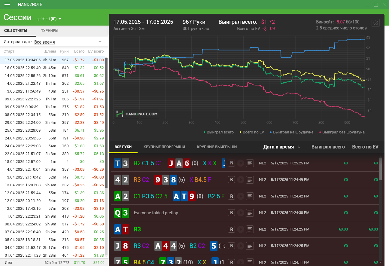This screenshot has width=389, height=266.
Task: Select session 01.04.2025 22:11:28
Action: click(x=52, y=255)
